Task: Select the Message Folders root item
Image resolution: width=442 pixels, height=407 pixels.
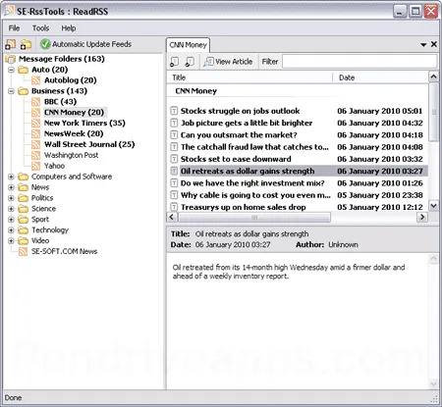Action: 62,59
